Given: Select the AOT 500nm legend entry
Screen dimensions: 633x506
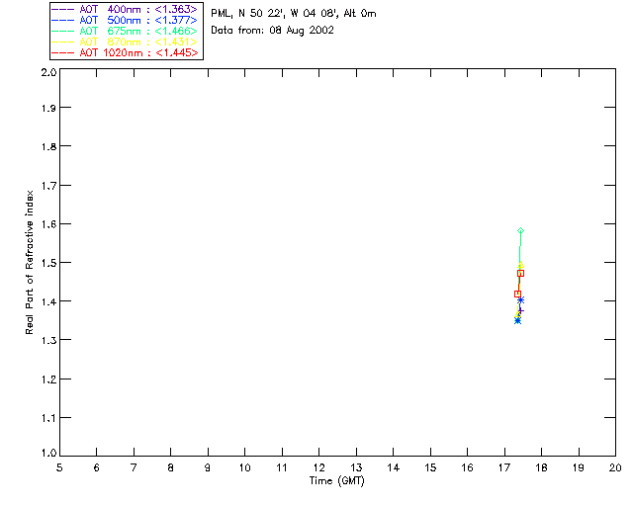Looking at the screenshot, I should point(125,20).
